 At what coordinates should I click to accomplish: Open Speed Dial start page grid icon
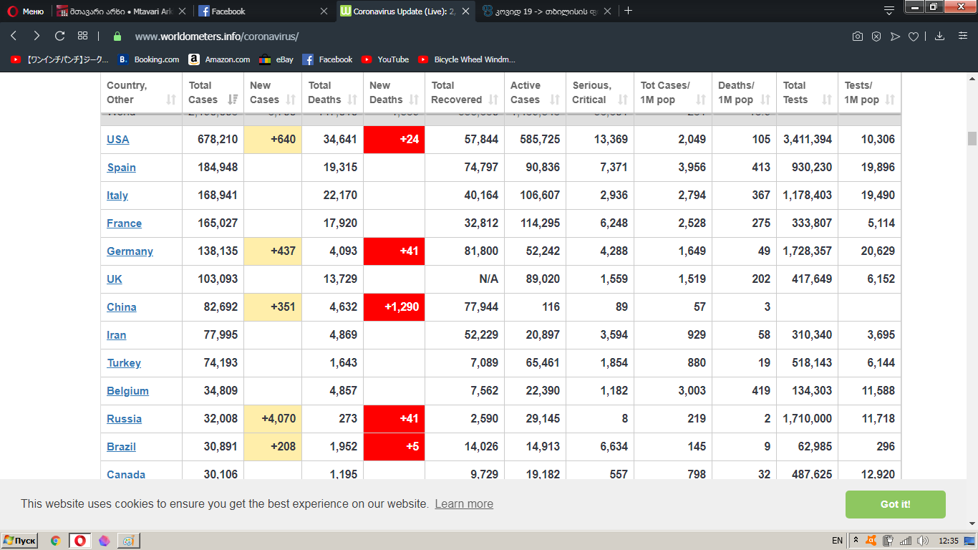pos(82,36)
